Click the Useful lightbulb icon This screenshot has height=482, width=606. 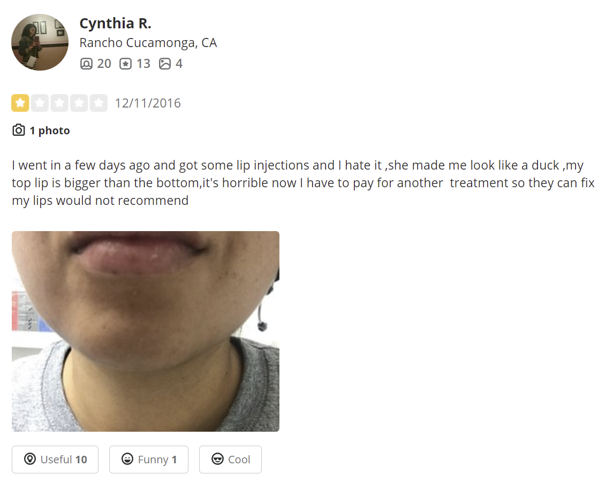pyautogui.click(x=30, y=459)
